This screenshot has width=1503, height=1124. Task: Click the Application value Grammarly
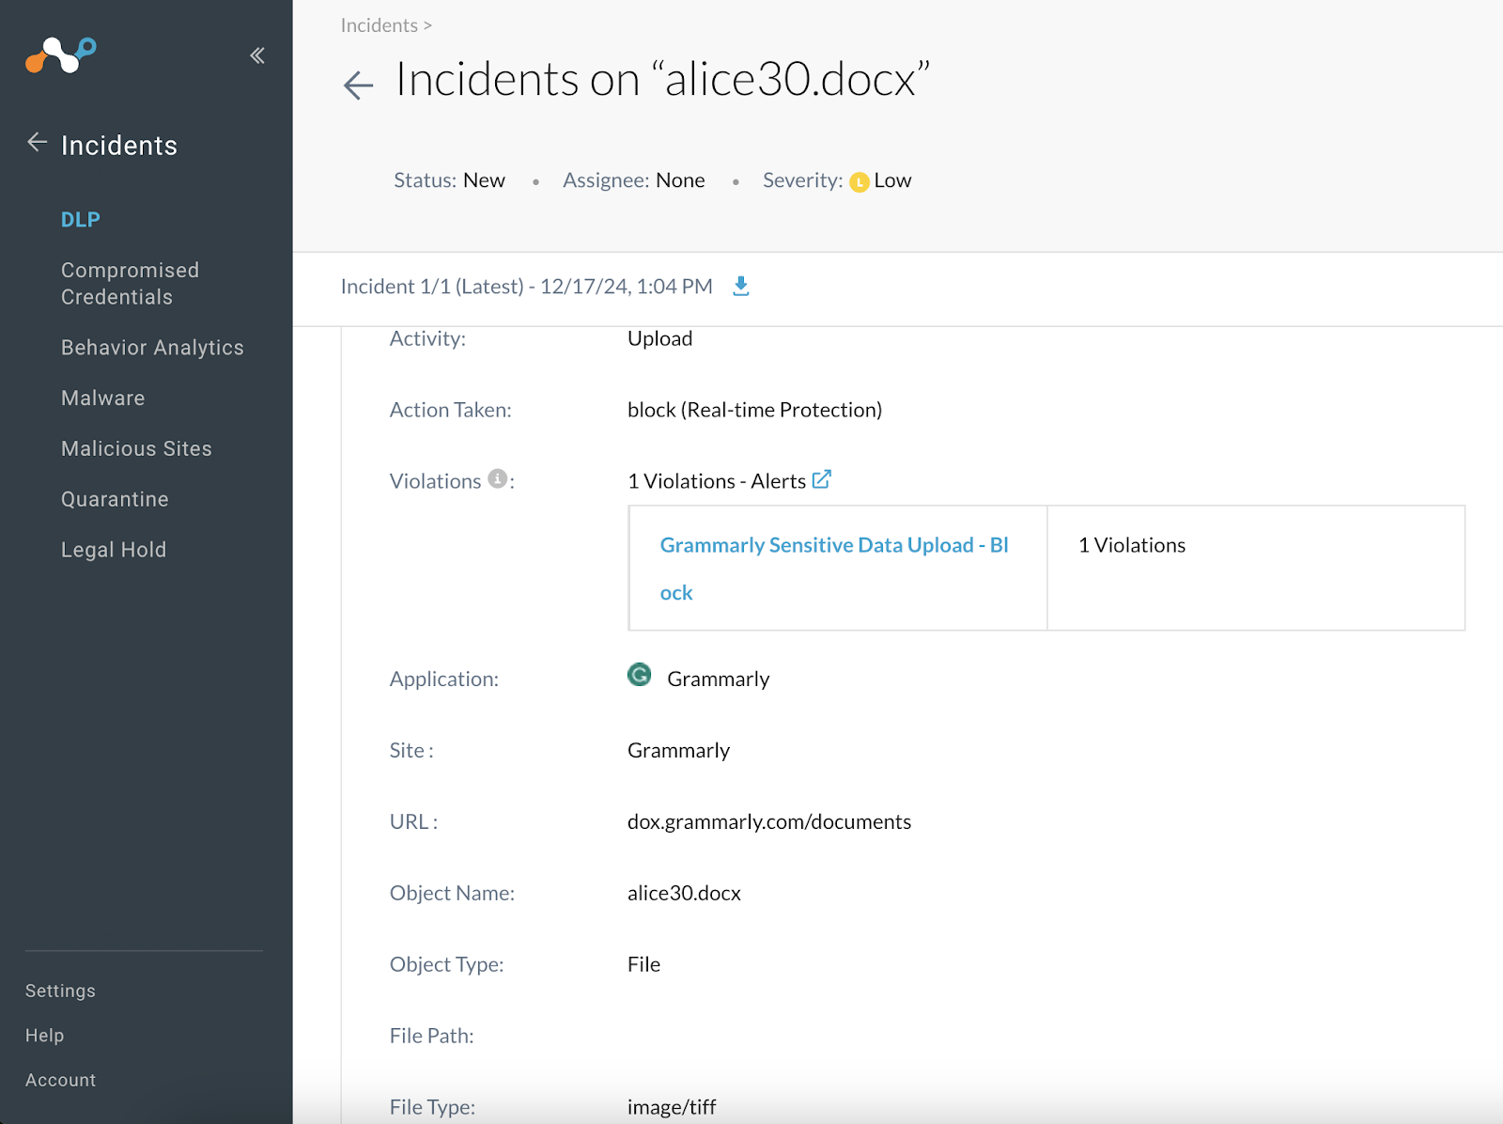[719, 679]
